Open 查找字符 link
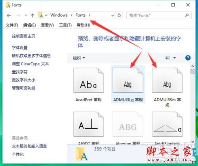The width and height of the screenshot is (198, 166). (x=20, y=72)
